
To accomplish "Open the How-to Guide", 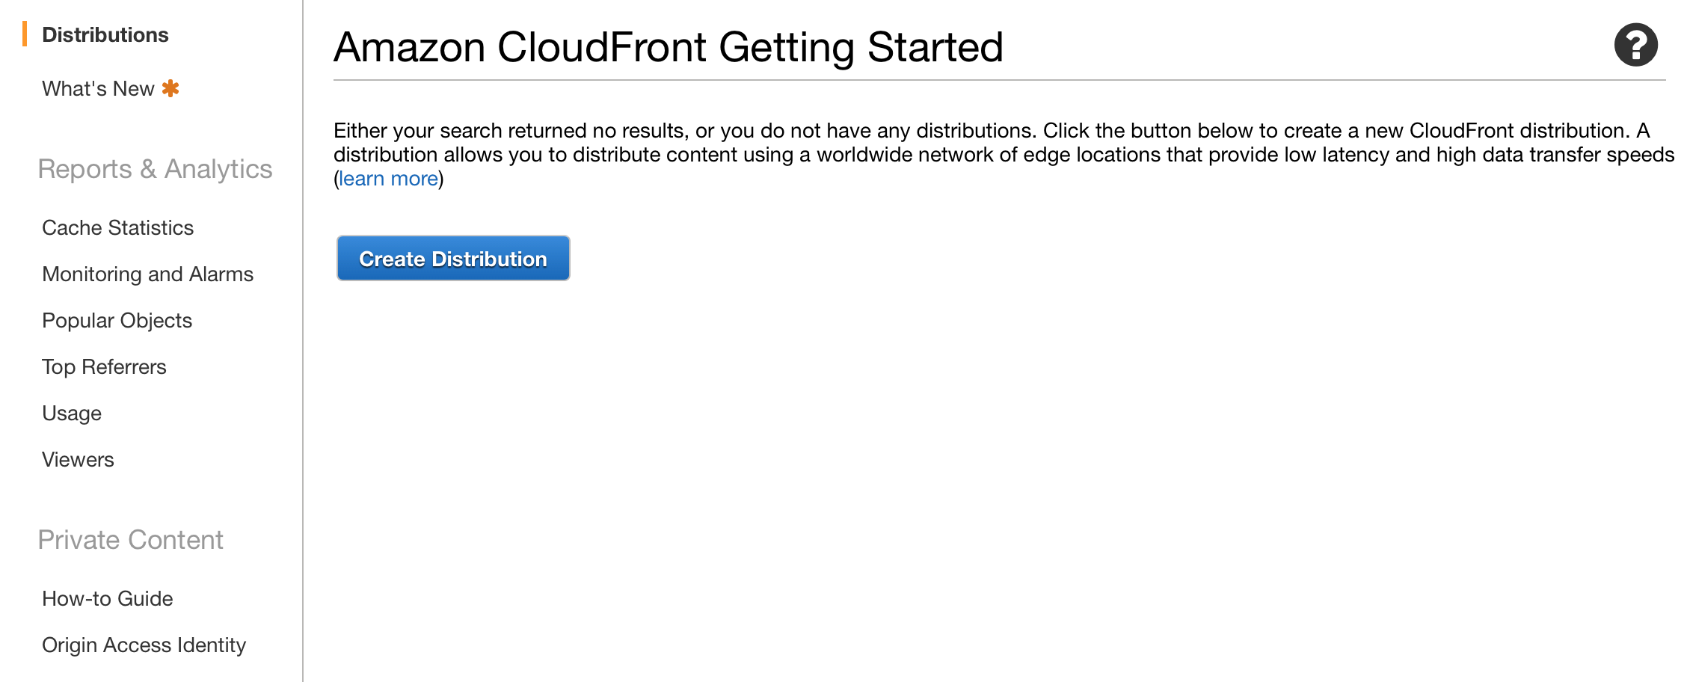I will point(108,598).
